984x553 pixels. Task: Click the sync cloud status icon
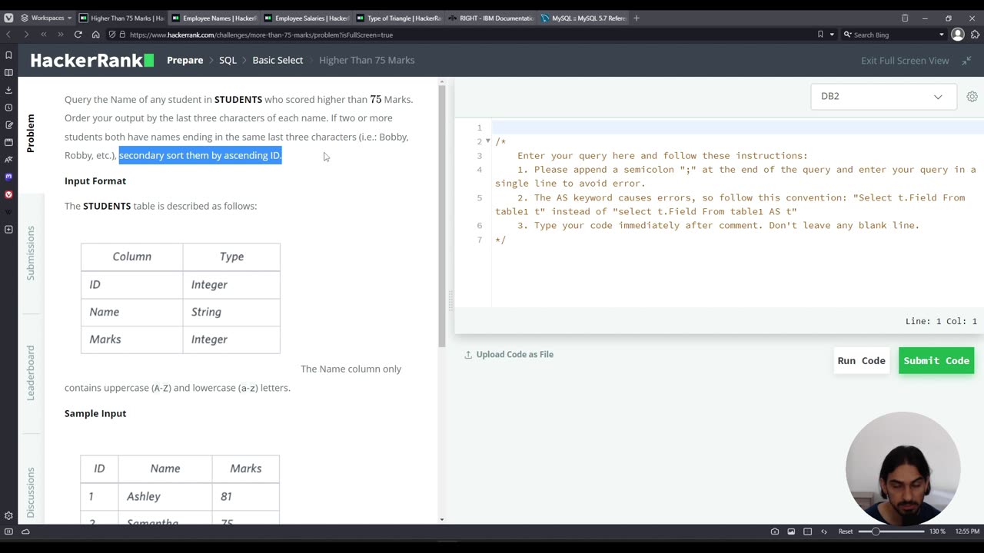[x=25, y=531]
